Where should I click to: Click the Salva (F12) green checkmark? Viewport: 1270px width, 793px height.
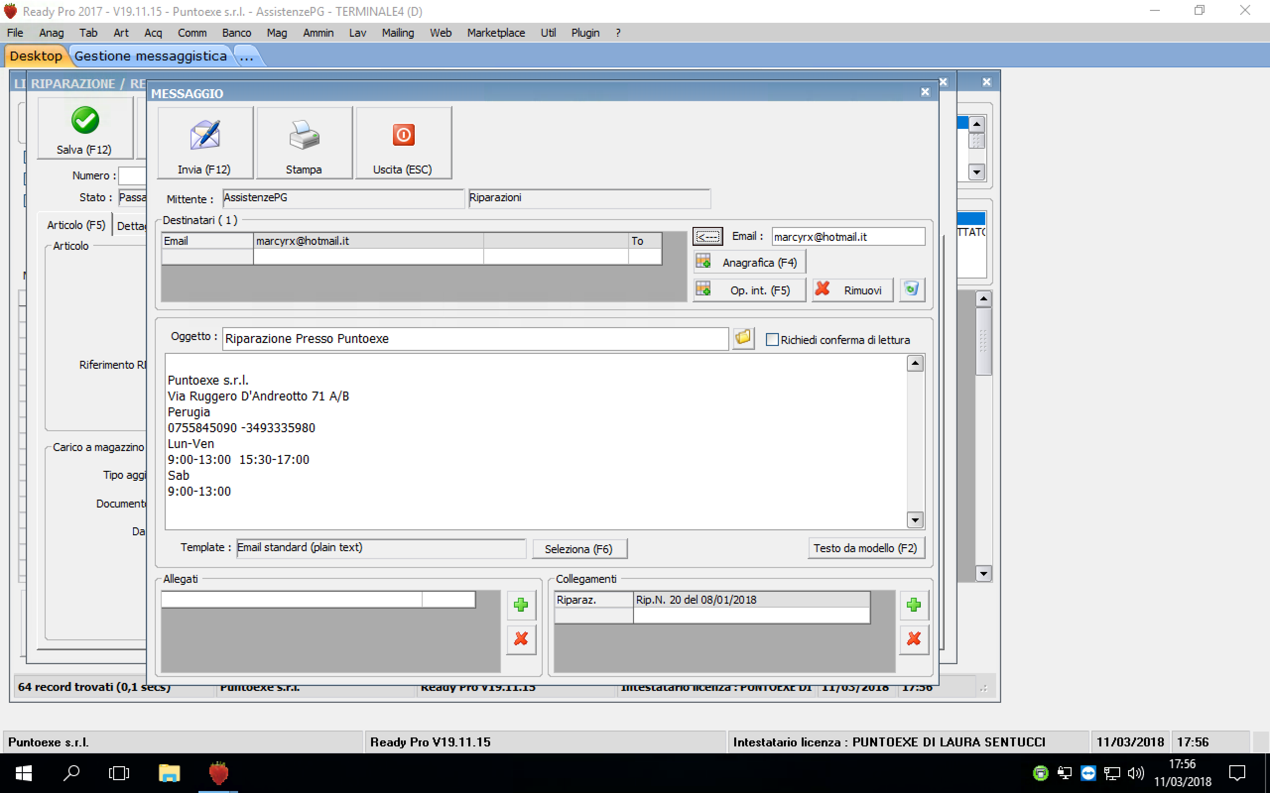tap(85, 120)
